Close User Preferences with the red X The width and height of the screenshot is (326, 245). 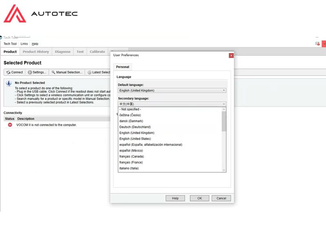[x=231, y=56]
